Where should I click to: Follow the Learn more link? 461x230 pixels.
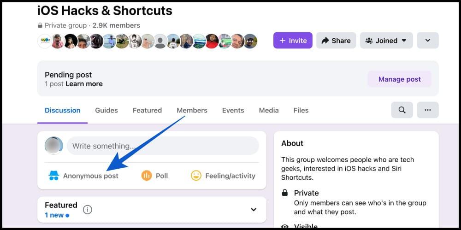[84, 84]
